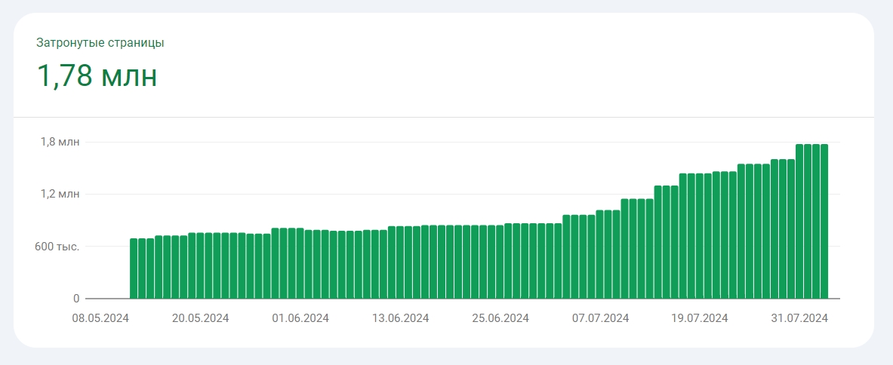Click the 07.07.2024 date label
Screen dimensions: 893x365
point(600,318)
